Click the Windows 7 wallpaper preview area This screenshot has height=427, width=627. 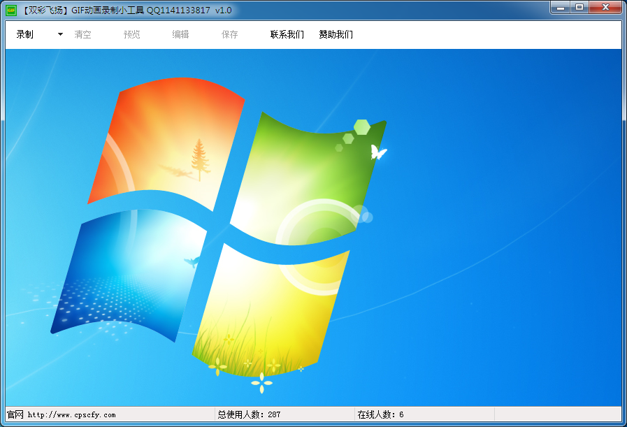tap(313, 228)
